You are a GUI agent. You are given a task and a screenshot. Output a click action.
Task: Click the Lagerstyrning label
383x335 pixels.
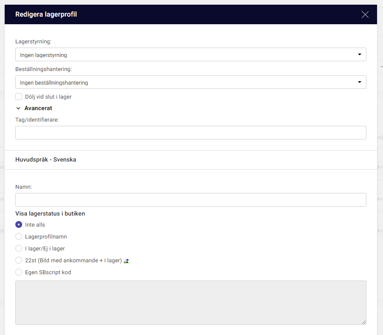pyautogui.click(x=34, y=42)
